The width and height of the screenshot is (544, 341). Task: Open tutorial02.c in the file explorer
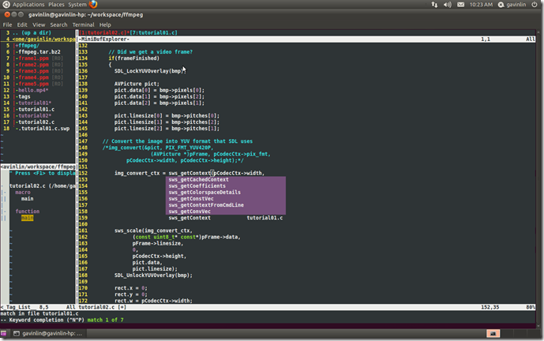pyautogui.click(x=35, y=122)
